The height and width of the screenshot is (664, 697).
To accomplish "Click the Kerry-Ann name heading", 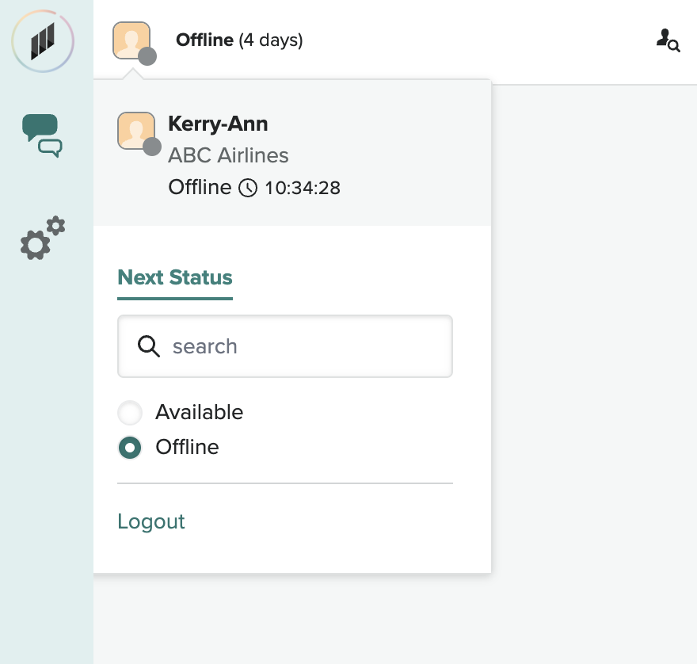I will [x=218, y=124].
